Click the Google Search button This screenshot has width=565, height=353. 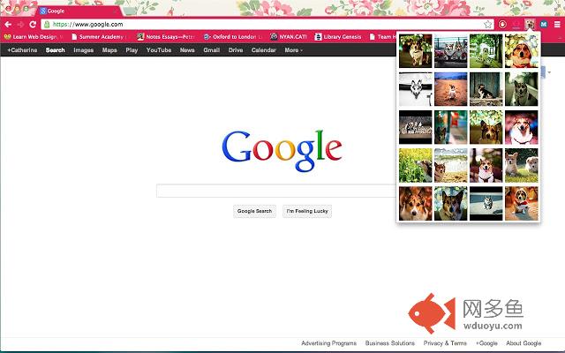[x=254, y=211]
